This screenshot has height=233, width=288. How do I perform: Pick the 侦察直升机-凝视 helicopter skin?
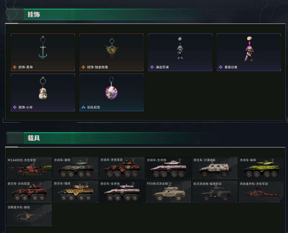(x=29, y=215)
